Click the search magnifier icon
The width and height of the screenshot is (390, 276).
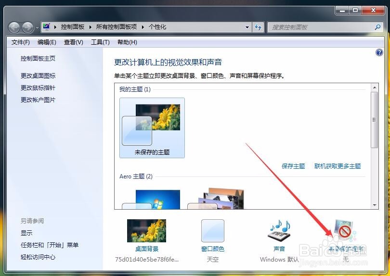tap(377, 27)
